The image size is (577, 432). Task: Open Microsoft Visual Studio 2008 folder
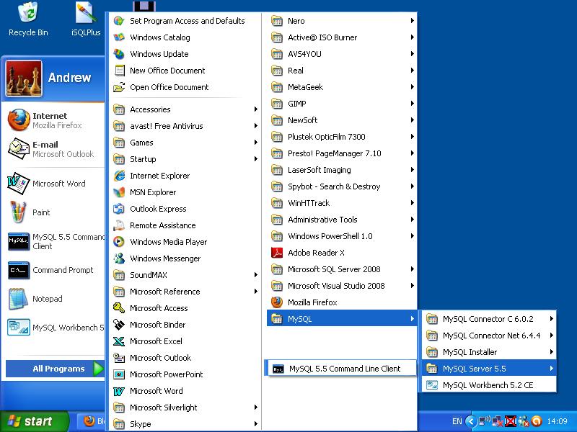[342, 286]
